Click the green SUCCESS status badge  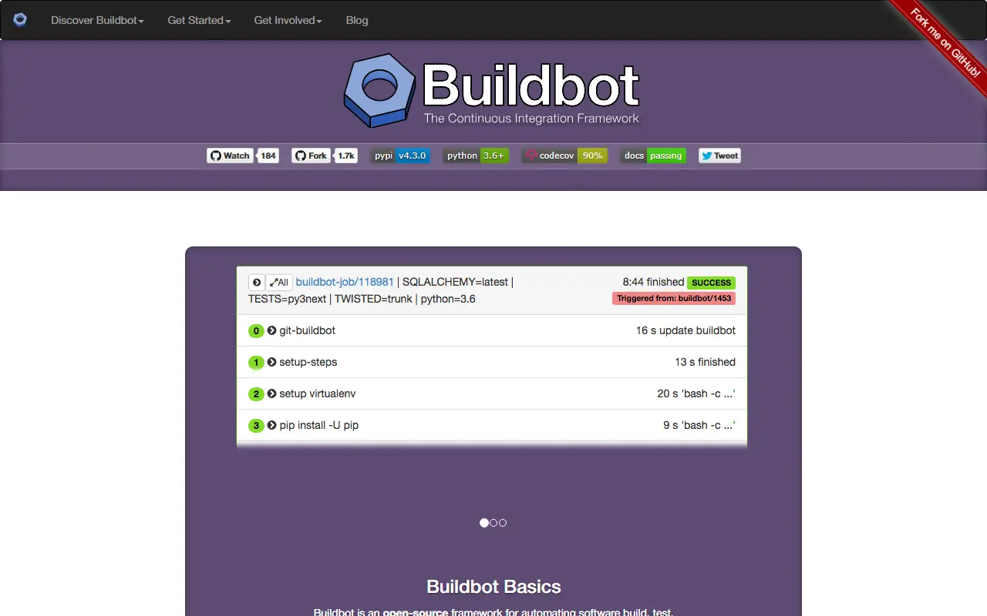tap(711, 283)
